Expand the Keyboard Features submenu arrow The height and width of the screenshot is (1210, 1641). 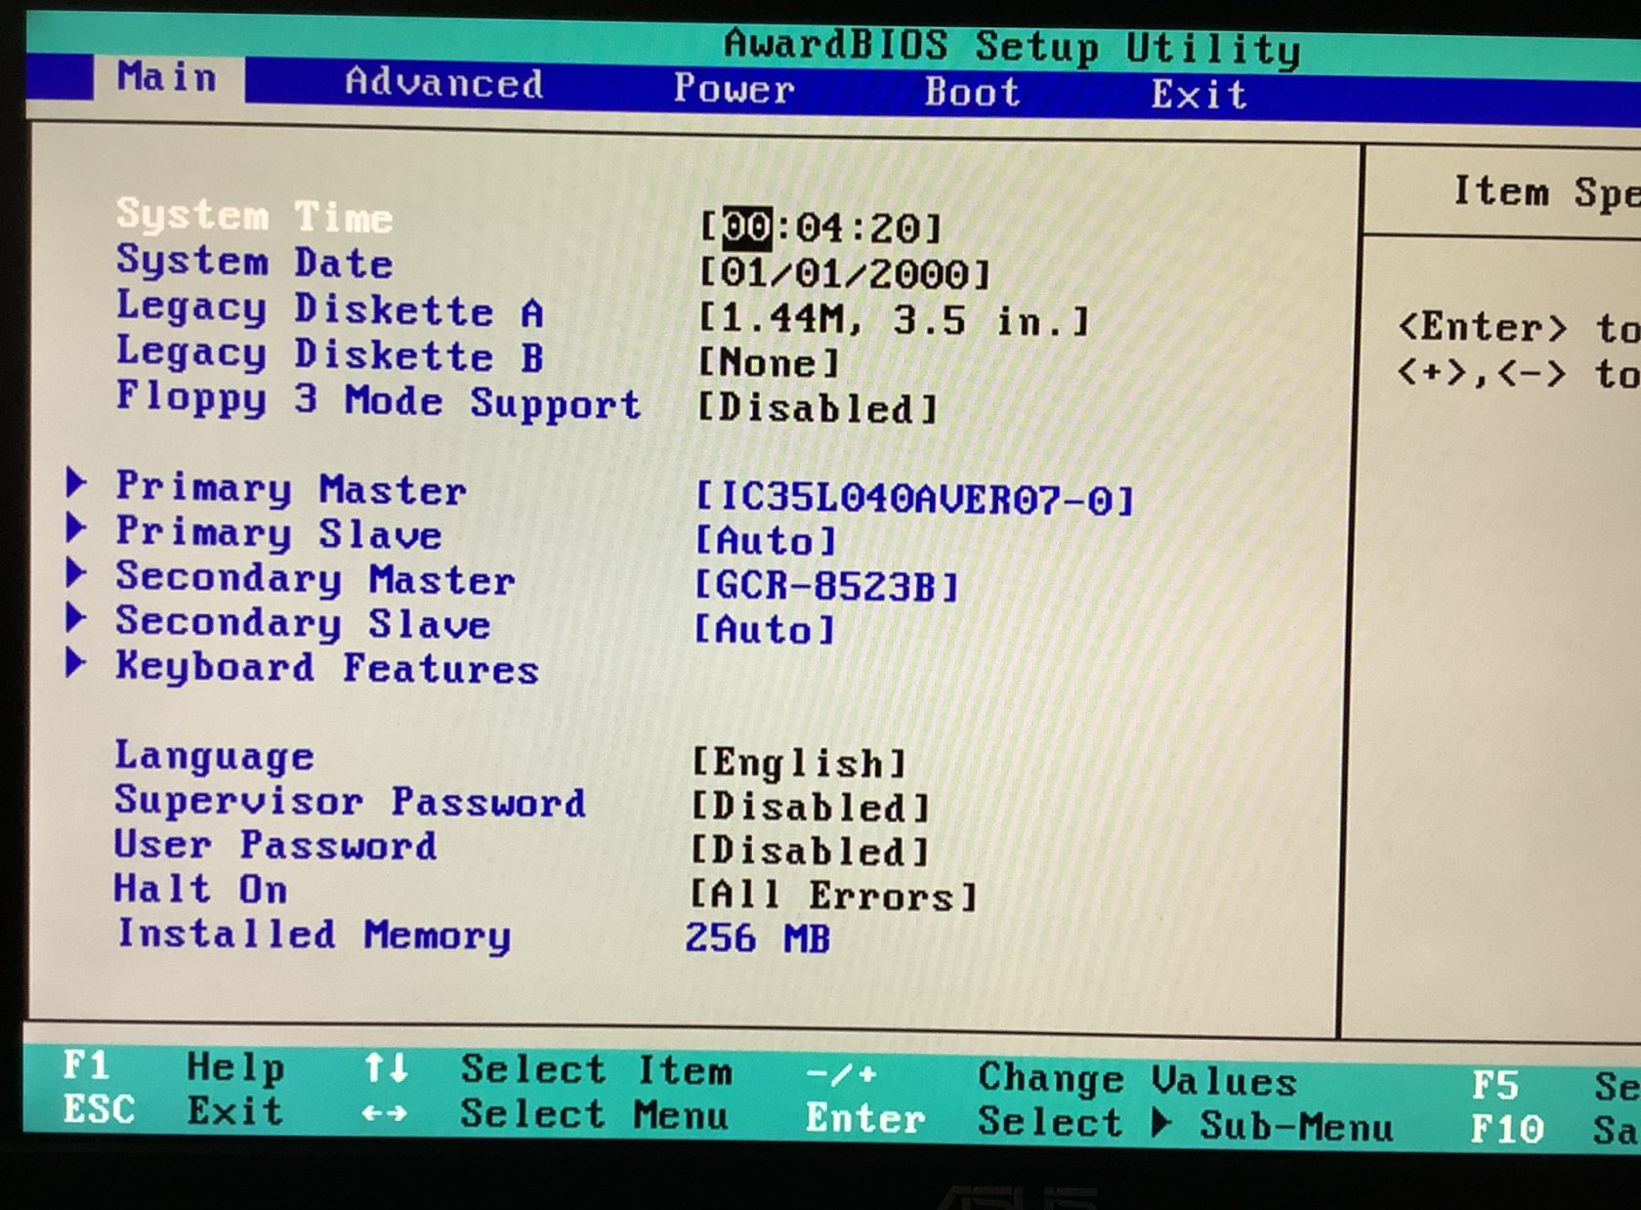pyautogui.click(x=76, y=663)
